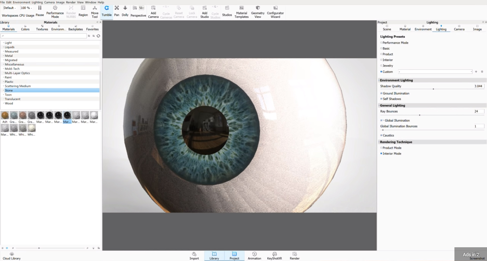Click the Ray Bounces value field

point(479,111)
